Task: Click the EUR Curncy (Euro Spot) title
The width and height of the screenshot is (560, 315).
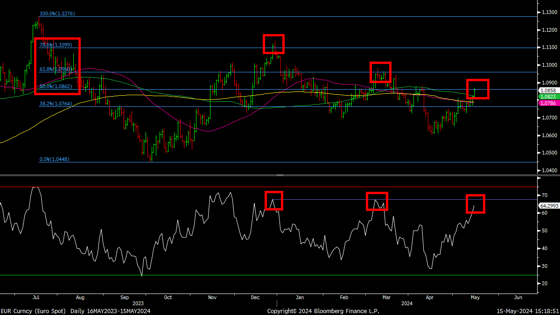Action: [33, 311]
